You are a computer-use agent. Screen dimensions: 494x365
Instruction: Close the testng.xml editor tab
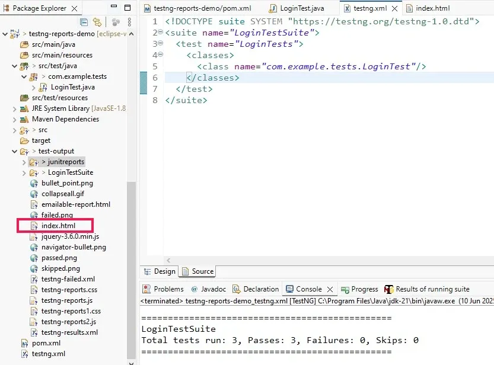[x=394, y=9]
